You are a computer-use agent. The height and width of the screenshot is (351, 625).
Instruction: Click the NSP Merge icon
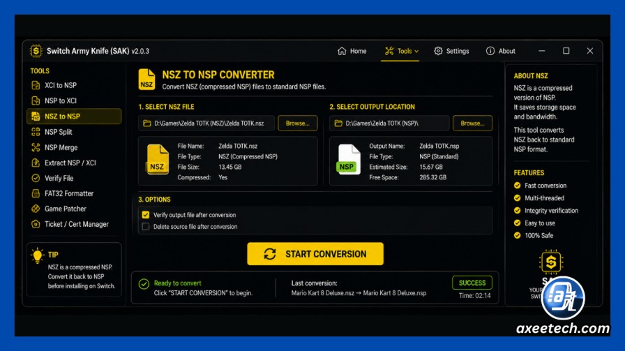[x=36, y=147]
